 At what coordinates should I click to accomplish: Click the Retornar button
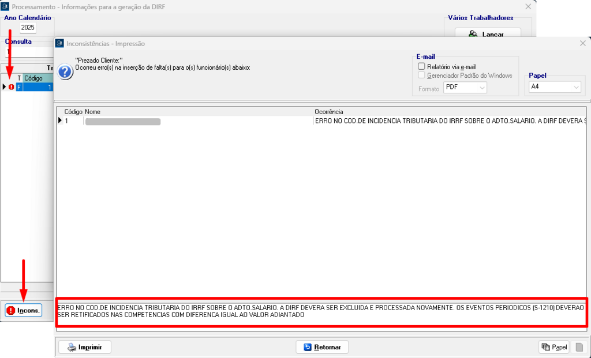click(x=322, y=347)
